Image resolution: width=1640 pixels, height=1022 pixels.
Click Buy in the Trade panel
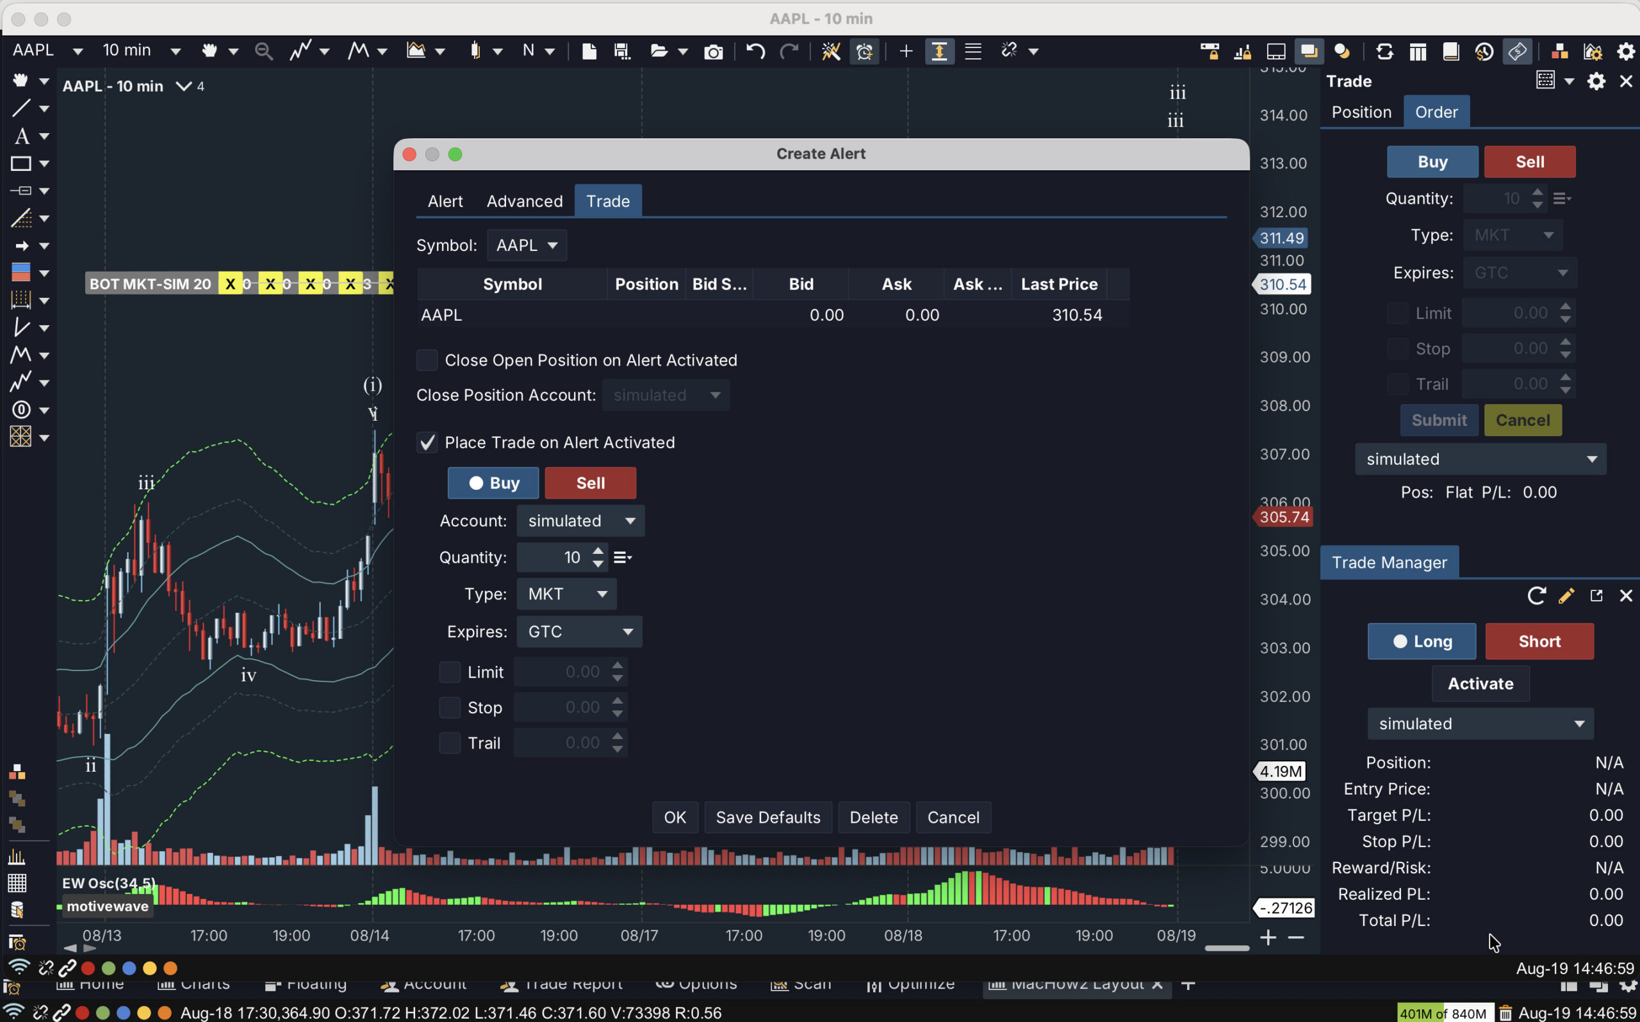pos(1432,161)
